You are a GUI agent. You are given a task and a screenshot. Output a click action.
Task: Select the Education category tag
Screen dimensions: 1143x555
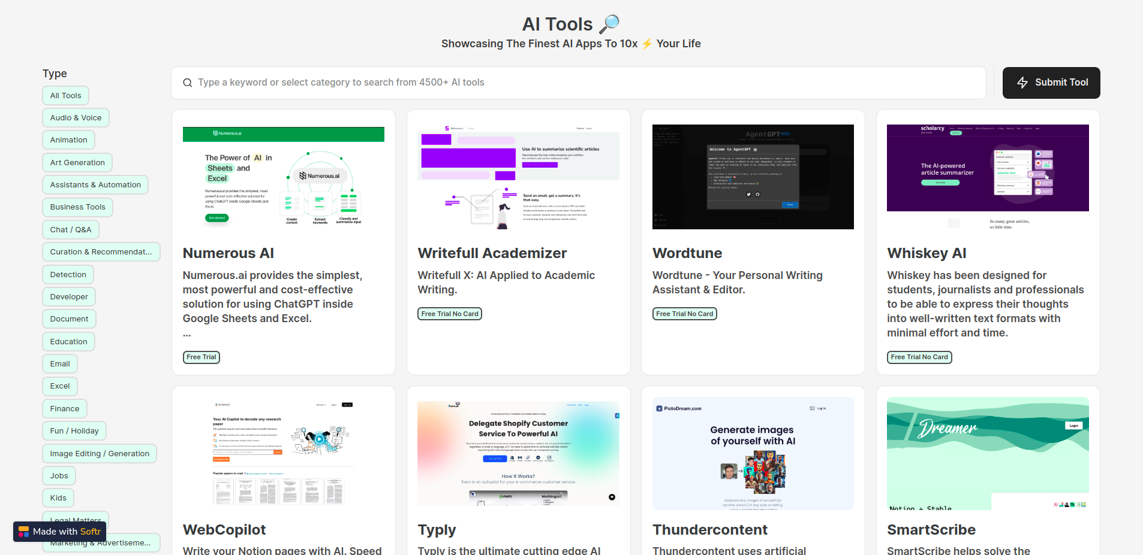point(69,342)
